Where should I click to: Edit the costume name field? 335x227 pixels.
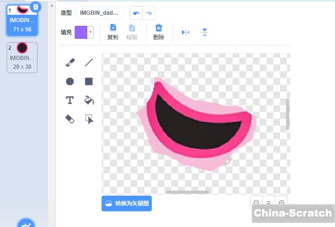tap(100, 13)
